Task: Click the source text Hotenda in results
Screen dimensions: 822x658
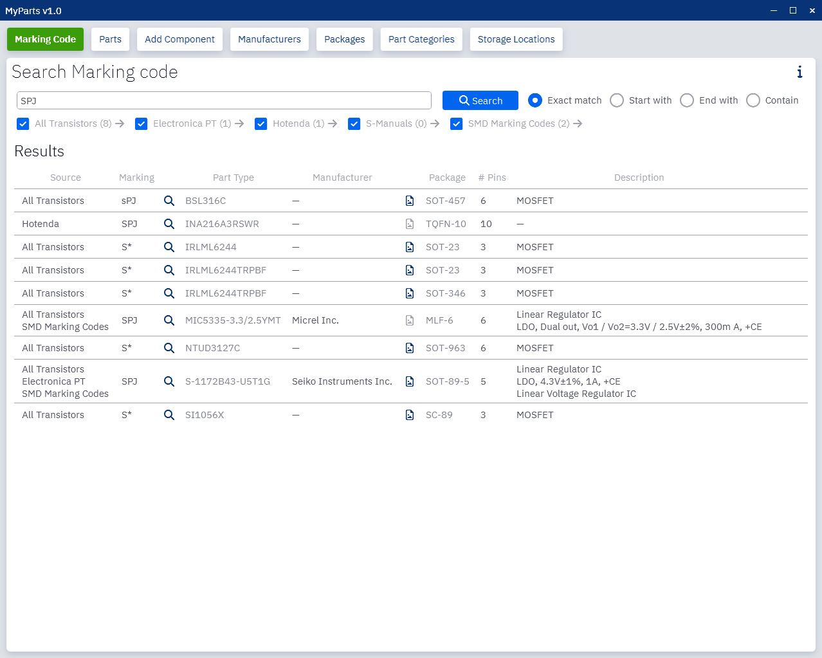Action: 41,224
